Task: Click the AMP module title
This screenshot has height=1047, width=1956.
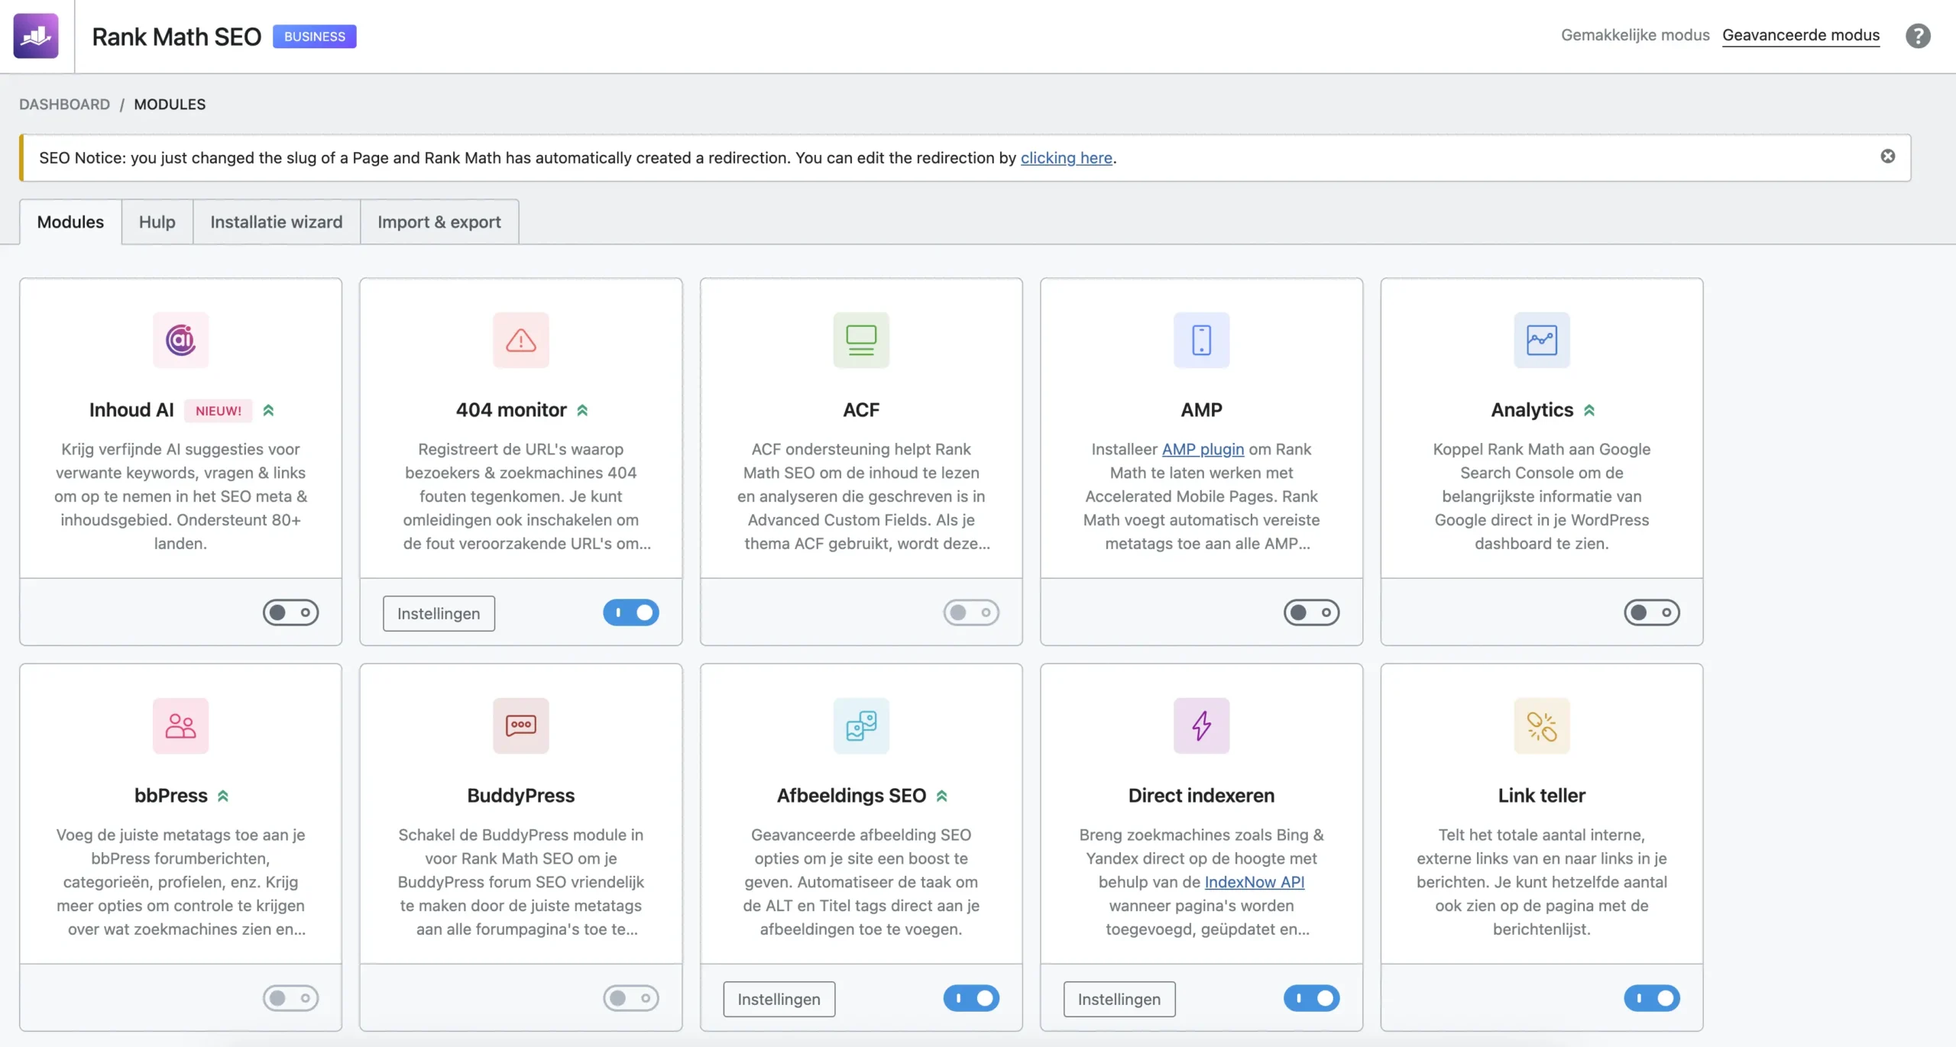Action: (x=1202, y=410)
